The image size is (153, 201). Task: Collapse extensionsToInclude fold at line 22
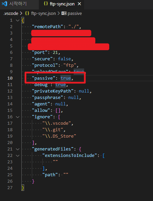18,156
